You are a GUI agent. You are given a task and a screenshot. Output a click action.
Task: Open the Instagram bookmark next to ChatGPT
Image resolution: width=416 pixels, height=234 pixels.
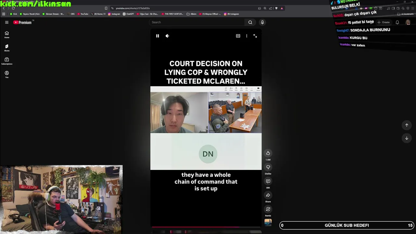pyautogui.click(x=114, y=14)
